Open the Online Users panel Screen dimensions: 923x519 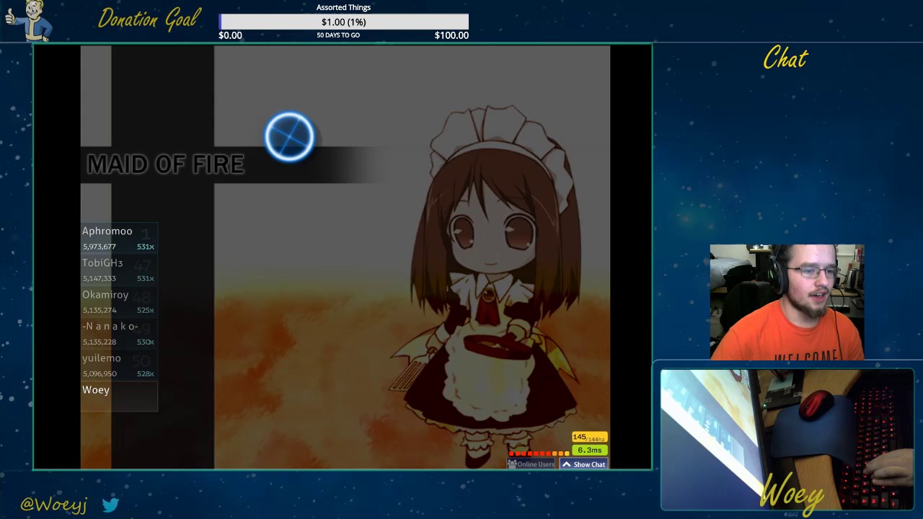531,464
